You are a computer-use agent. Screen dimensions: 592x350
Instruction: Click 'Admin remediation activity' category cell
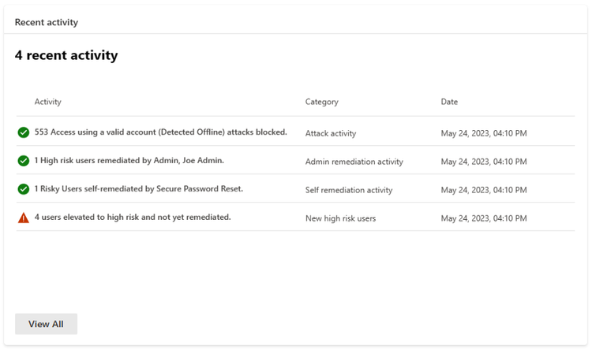pos(354,162)
